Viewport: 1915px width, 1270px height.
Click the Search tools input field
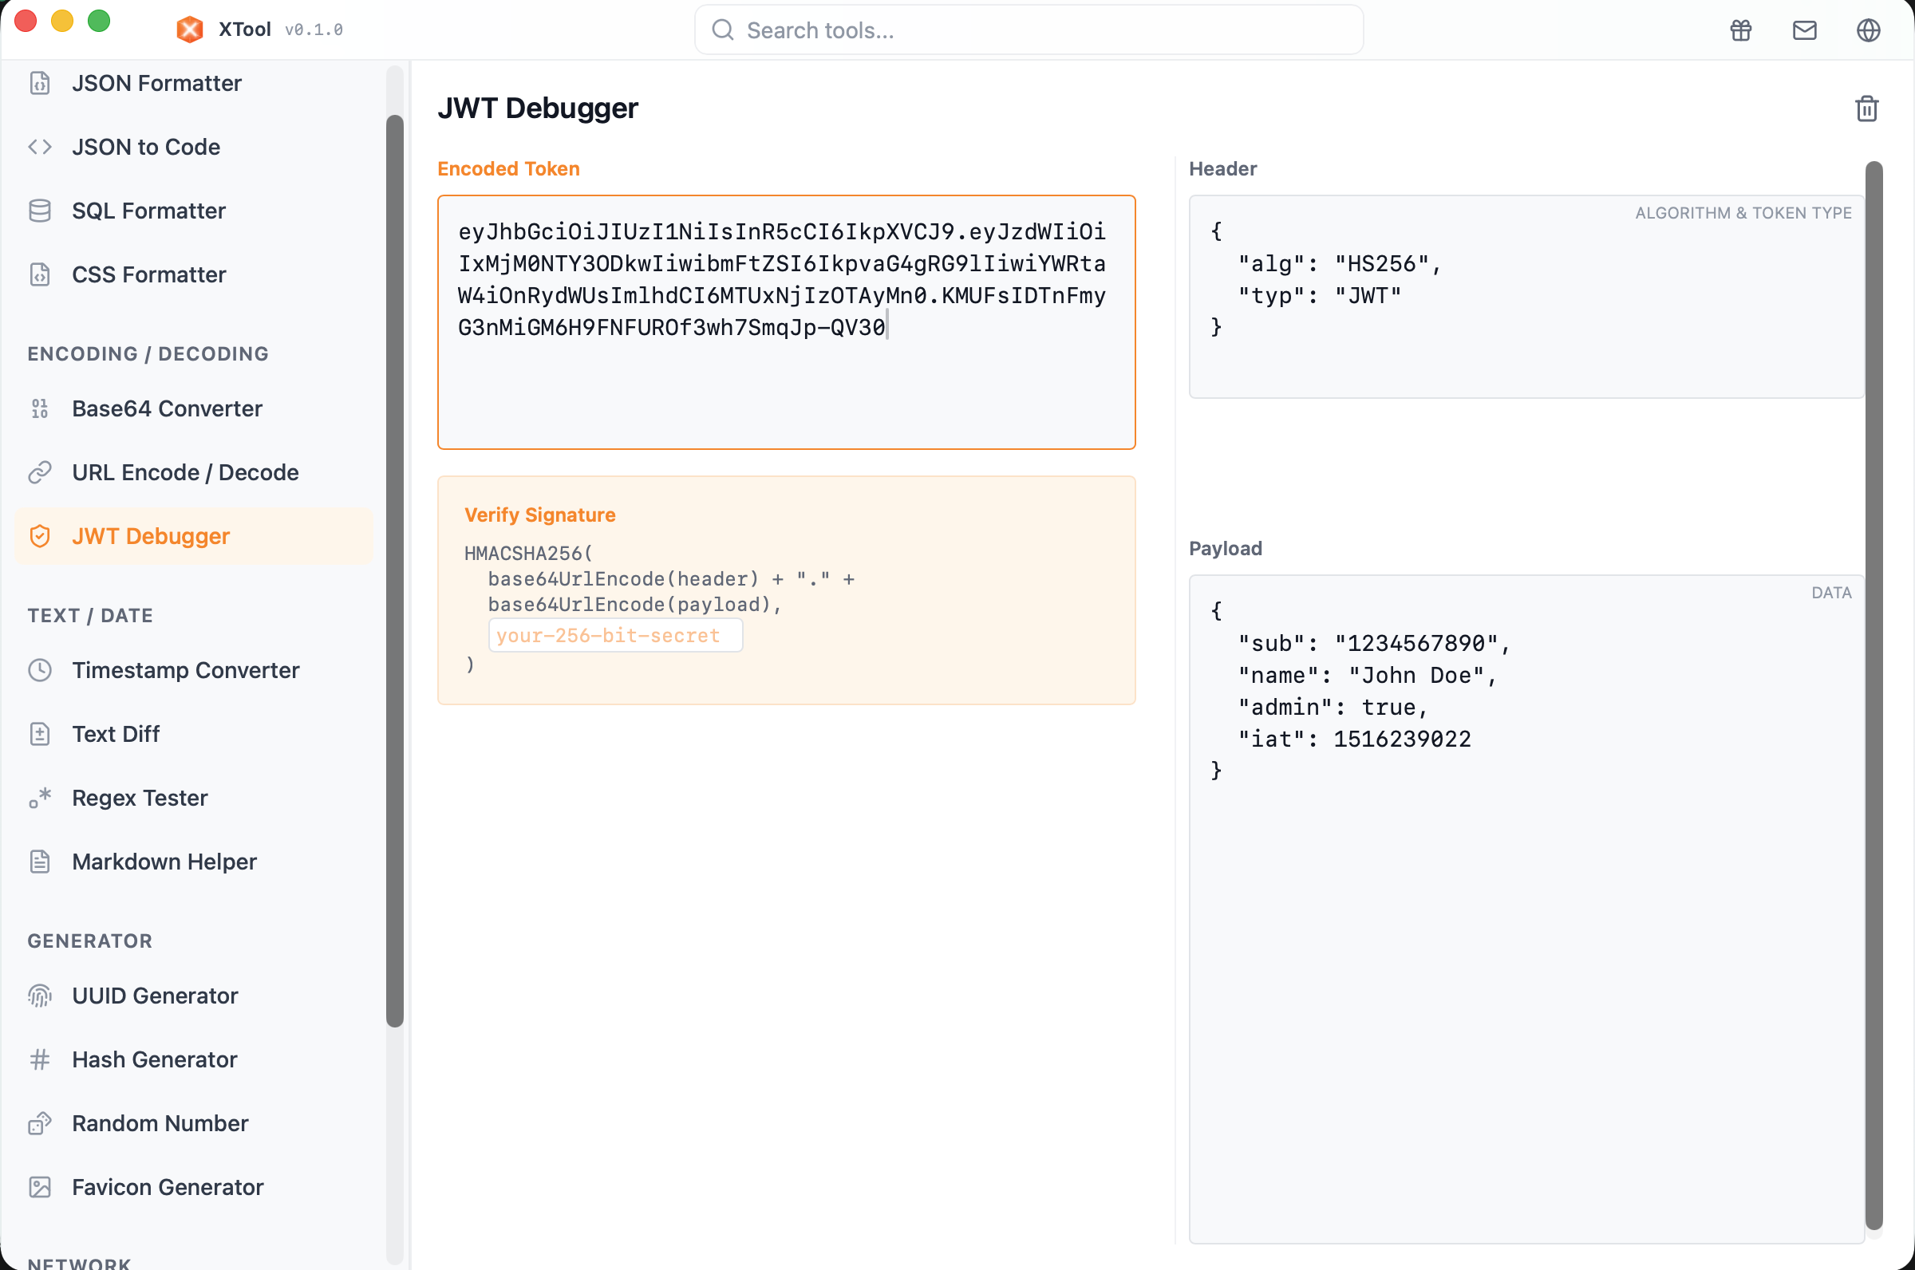click(x=1029, y=30)
